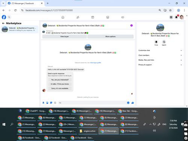188x141 pixels.
Task: Click the browser back arrow
Action: click(x=4, y=10)
